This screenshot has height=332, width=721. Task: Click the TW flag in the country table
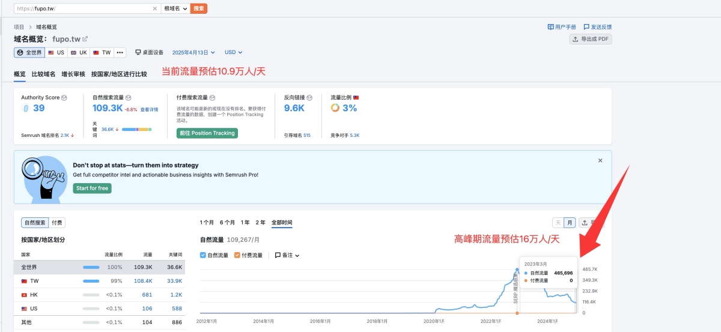(24, 281)
